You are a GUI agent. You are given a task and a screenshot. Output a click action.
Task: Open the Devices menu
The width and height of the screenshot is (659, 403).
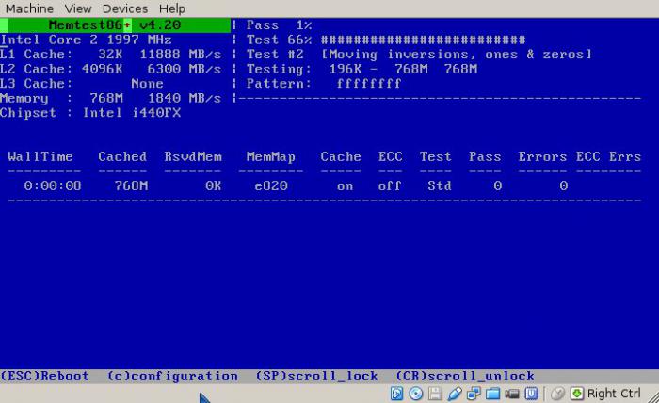125,8
